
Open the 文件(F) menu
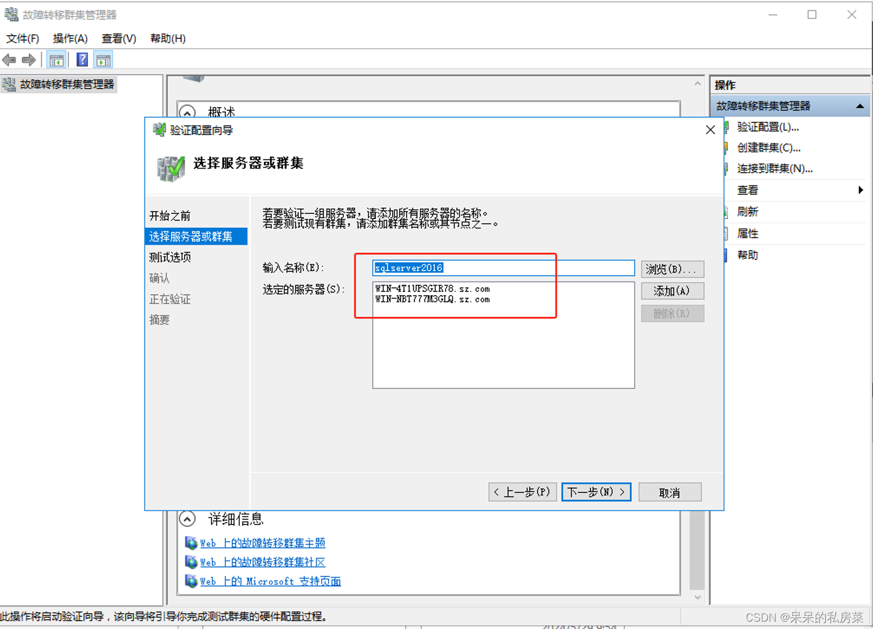(23, 38)
